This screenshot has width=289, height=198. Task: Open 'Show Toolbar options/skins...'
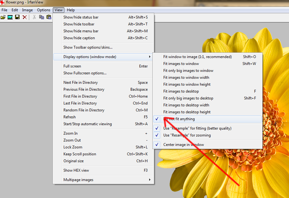point(103,47)
